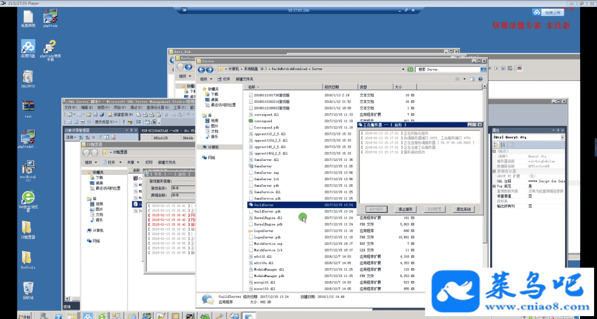This screenshot has height=319, width=597.
Task: Open the 组织 dropdown in Server explorer
Action: tap(205, 79)
